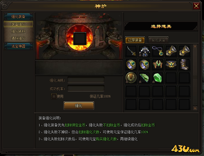Collapse the 强化装备 sidebar section
This screenshot has height=156, width=204.
pyautogui.click(x=18, y=17)
